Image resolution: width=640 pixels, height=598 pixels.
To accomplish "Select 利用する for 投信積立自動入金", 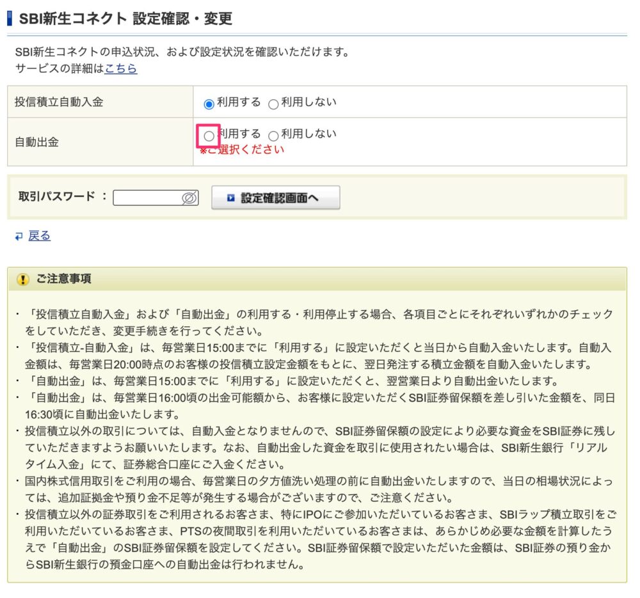I will click(x=209, y=104).
